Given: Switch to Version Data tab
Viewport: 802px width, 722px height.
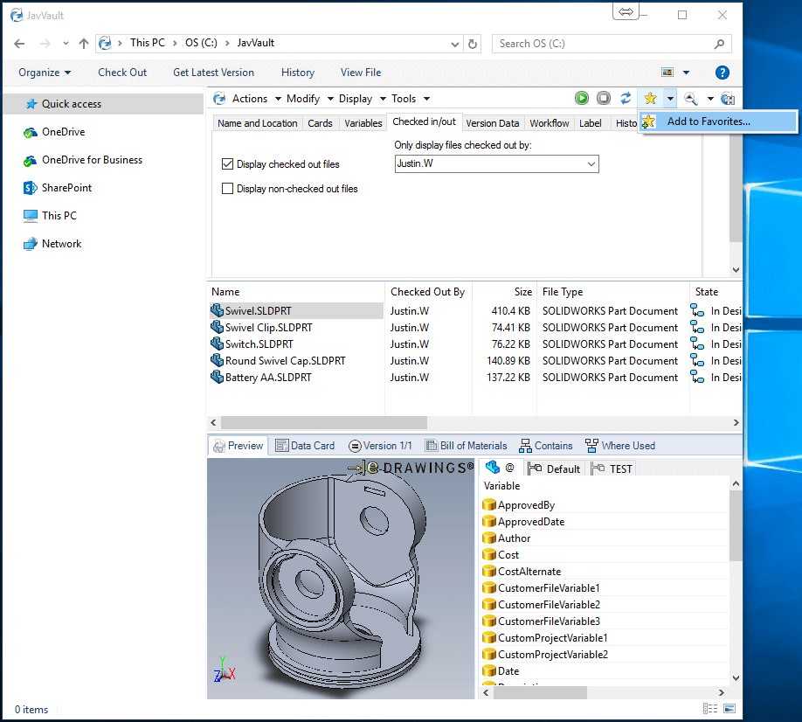Looking at the screenshot, I should (493, 123).
